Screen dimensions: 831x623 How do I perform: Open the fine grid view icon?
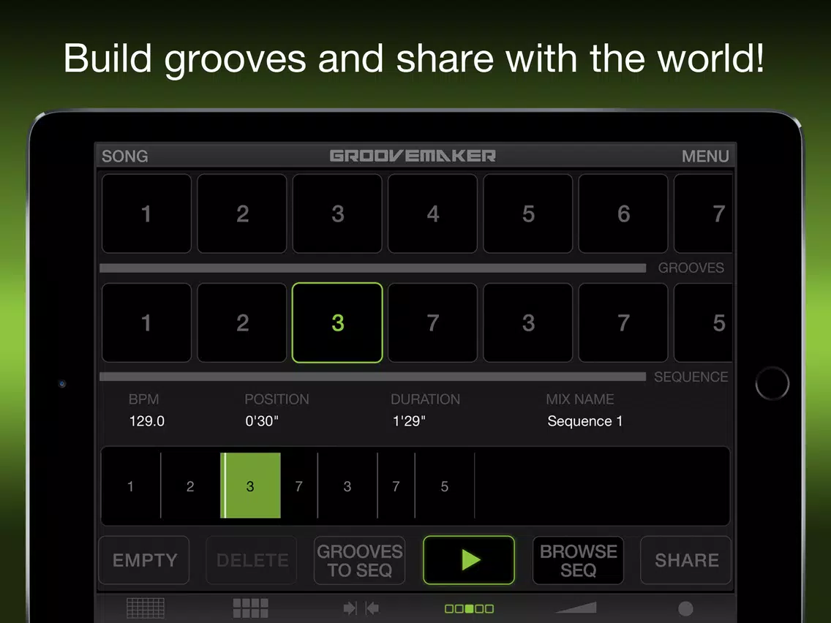(146, 608)
